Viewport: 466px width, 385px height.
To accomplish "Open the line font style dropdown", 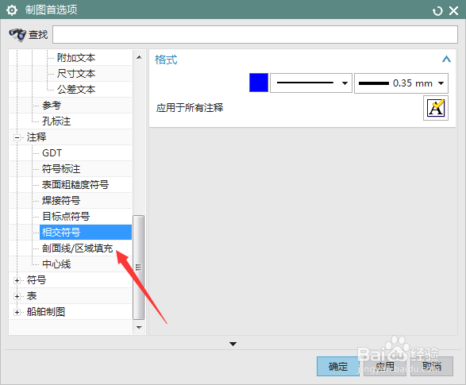I will pos(311,83).
